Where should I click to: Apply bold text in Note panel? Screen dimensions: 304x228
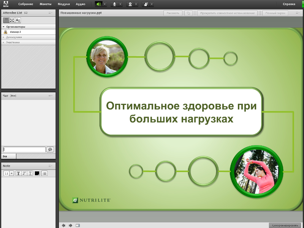(18, 173)
